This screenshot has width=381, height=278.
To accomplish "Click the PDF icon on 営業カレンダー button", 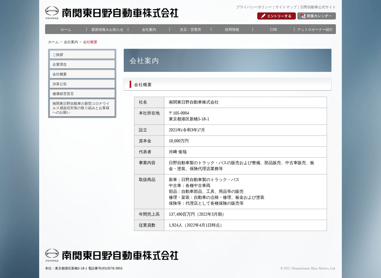I will (x=303, y=16).
